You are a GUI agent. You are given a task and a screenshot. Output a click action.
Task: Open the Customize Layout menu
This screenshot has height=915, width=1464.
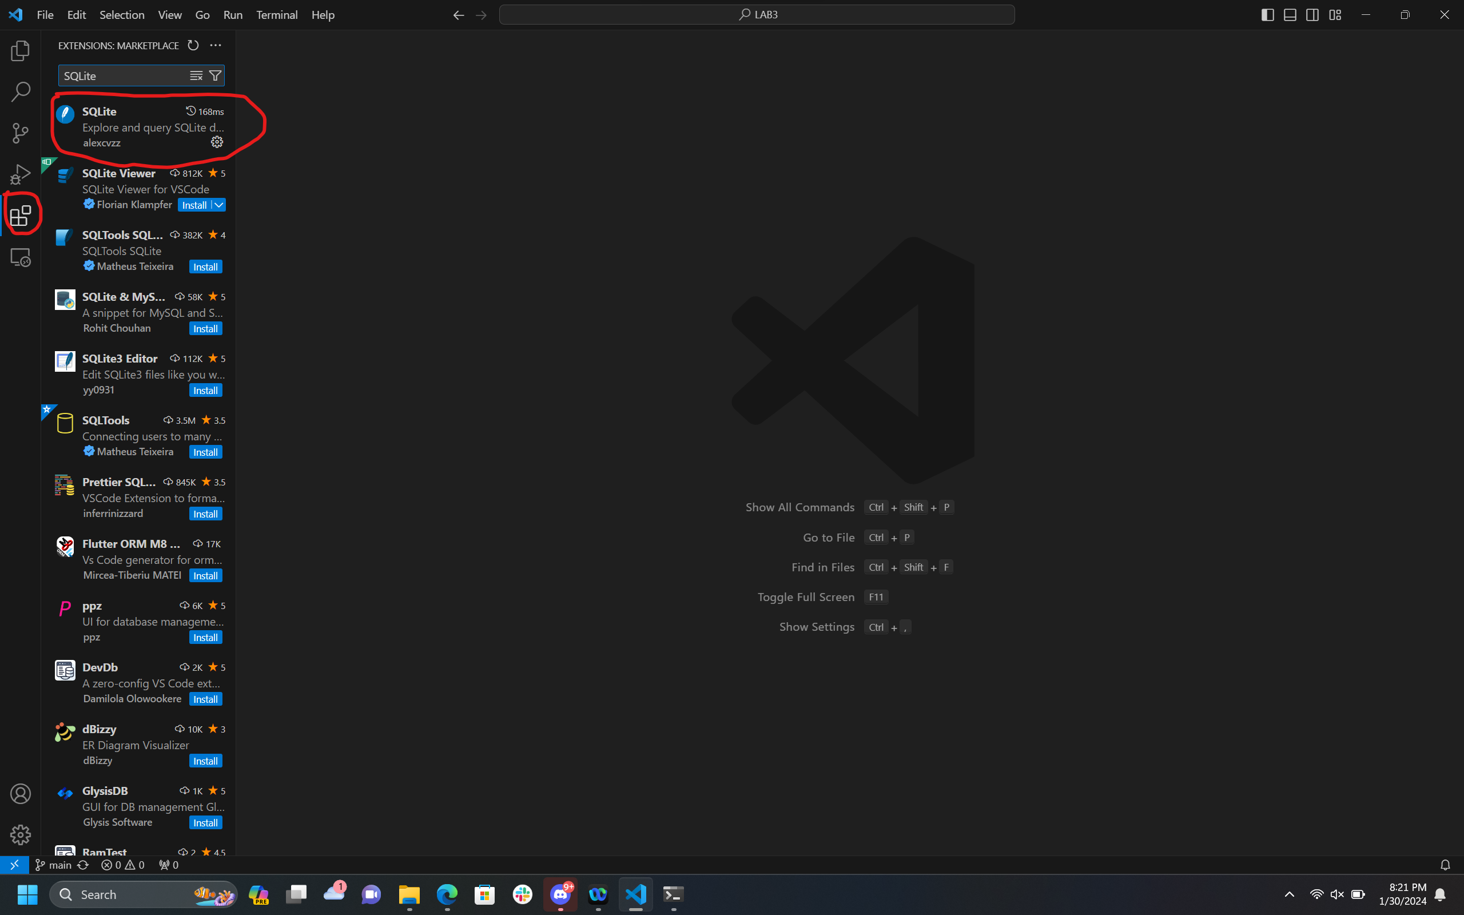(1335, 14)
